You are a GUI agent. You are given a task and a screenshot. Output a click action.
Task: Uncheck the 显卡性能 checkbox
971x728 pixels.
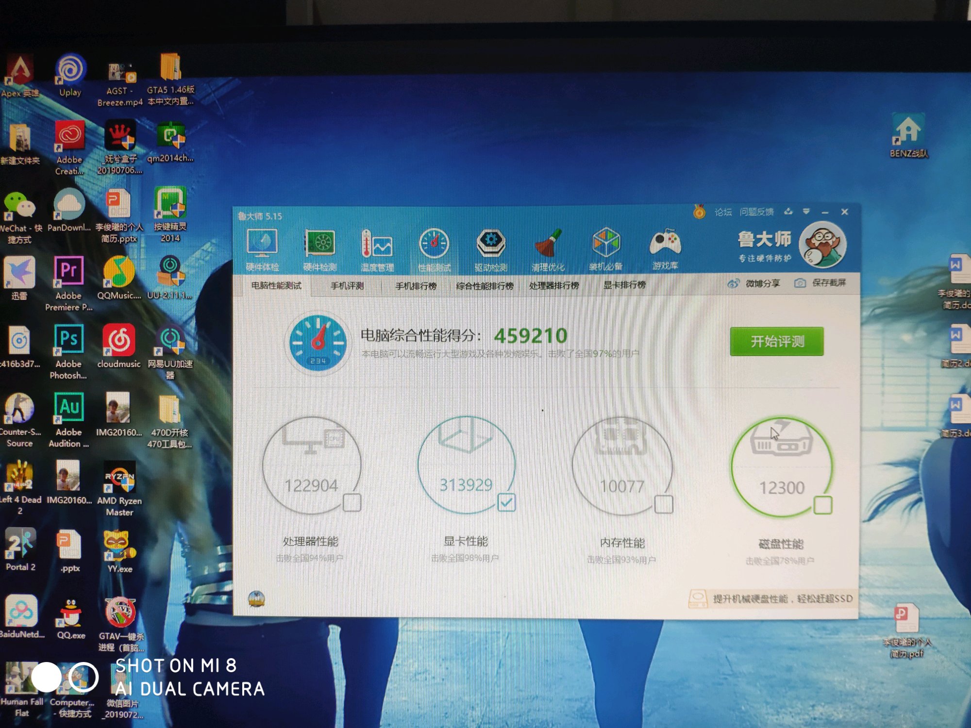tap(506, 503)
